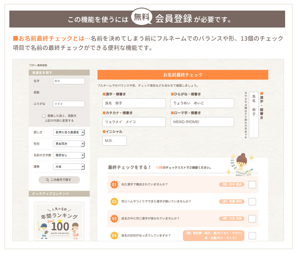
Task: Check the box for question 03 same kanji
Action: click(x=252, y=219)
